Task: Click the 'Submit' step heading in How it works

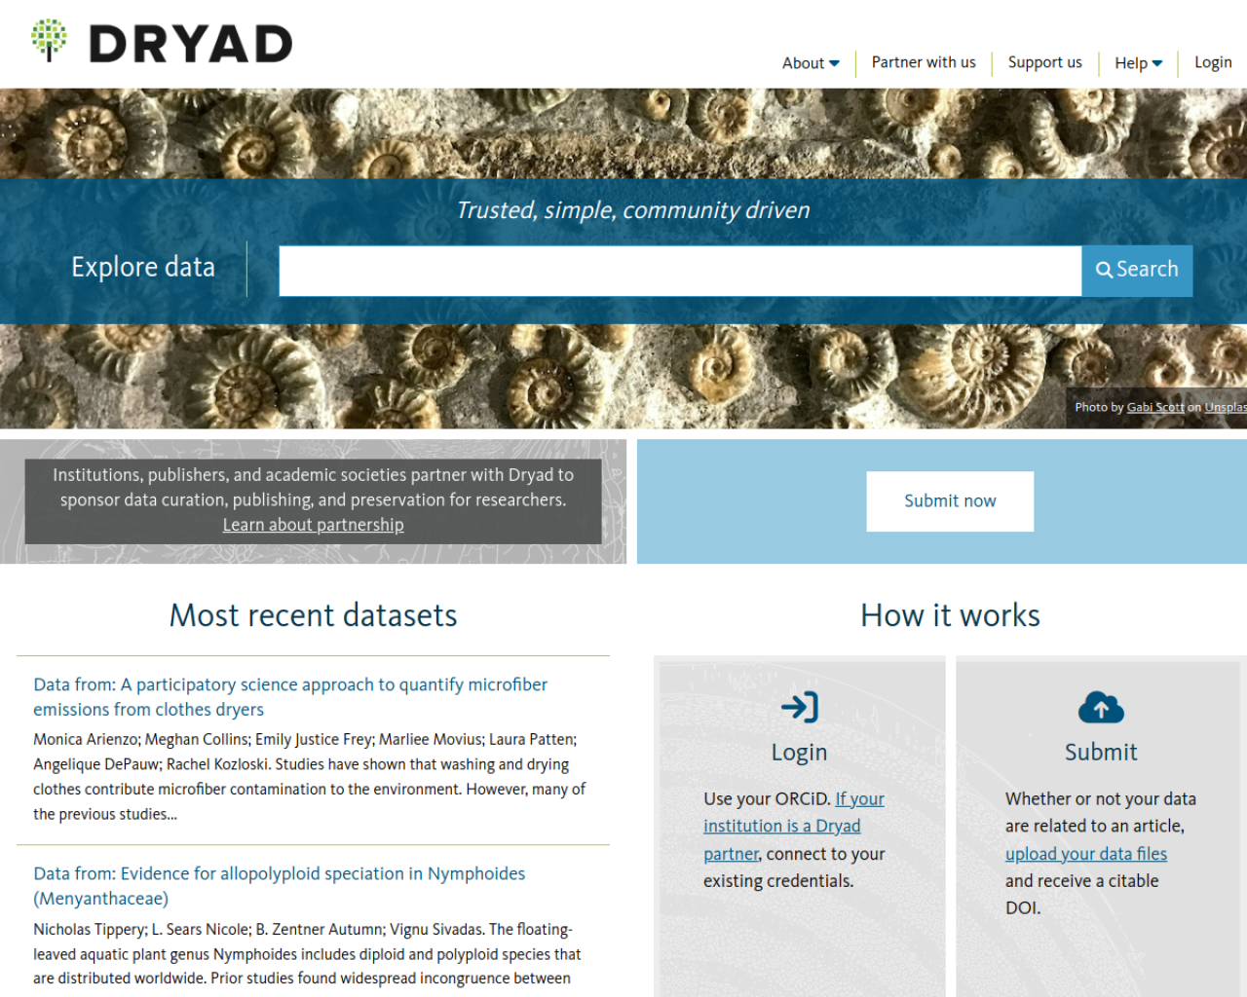Action: pos(1101,753)
